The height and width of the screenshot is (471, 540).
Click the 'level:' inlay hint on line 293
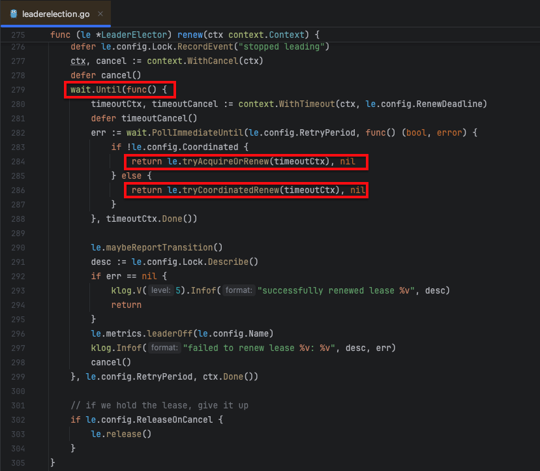click(x=161, y=290)
